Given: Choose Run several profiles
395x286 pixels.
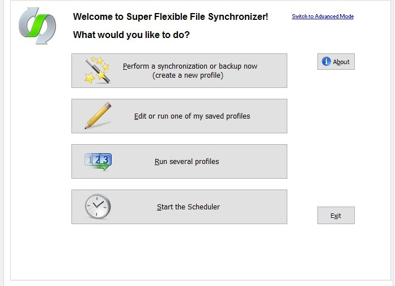Looking at the screenshot, I should pos(179,162).
